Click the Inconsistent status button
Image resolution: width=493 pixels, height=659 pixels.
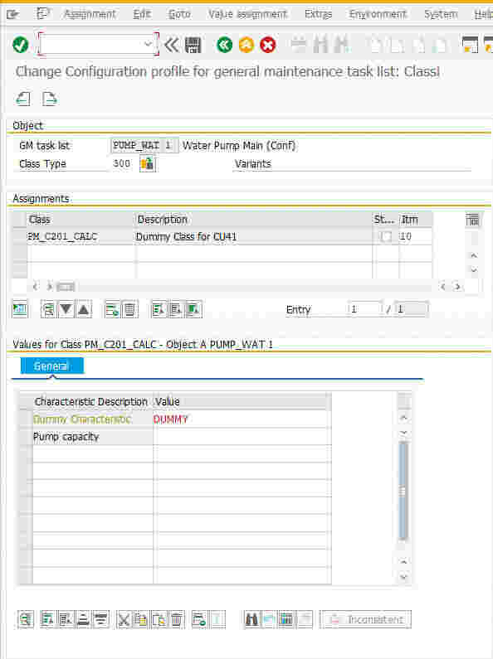pos(365,619)
